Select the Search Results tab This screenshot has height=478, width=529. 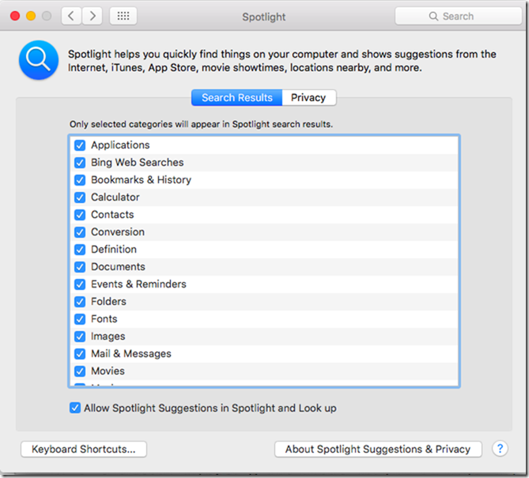[237, 98]
